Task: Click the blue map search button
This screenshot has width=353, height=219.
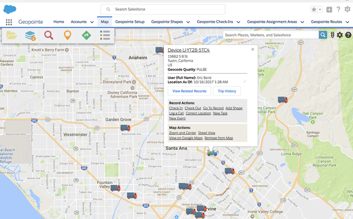Action: point(323,35)
